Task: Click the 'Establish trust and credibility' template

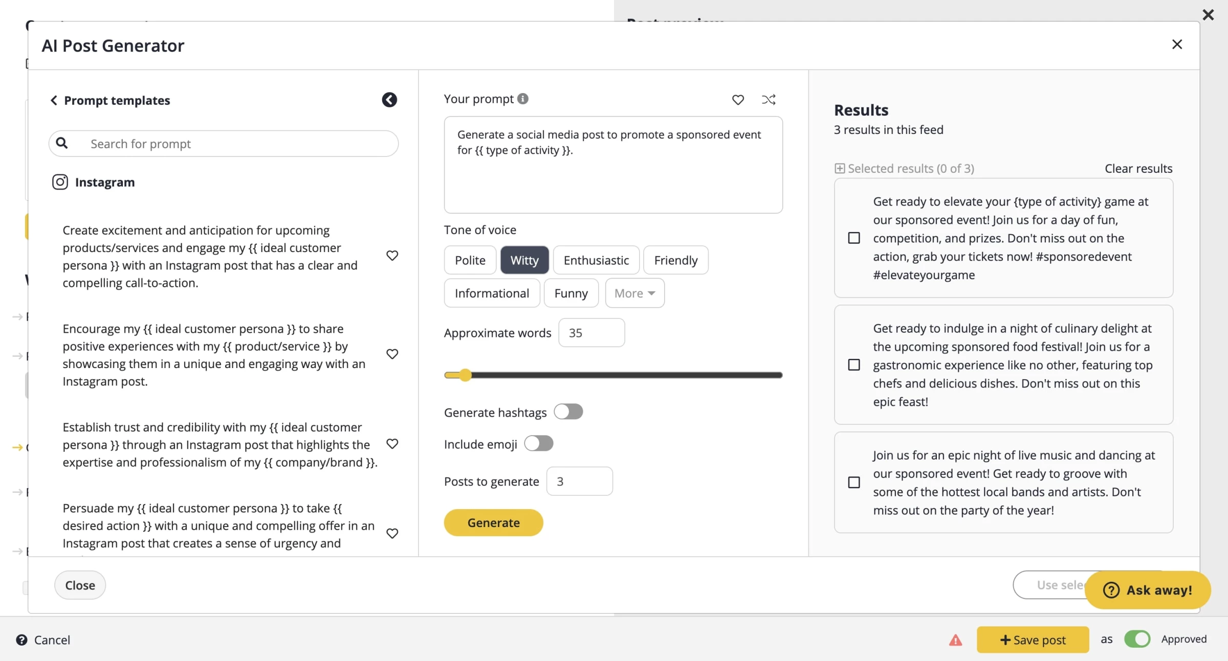Action: click(x=220, y=445)
